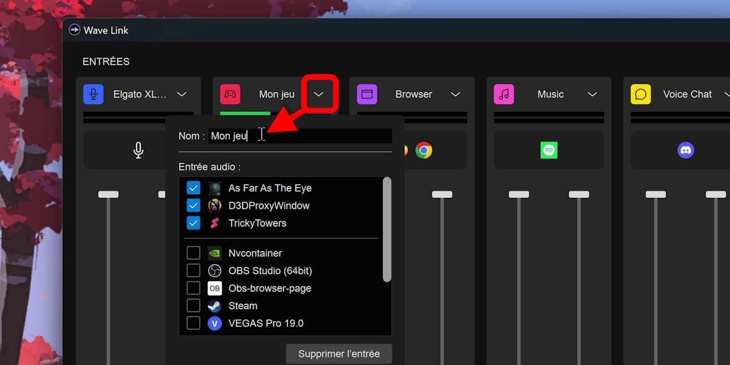Image resolution: width=730 pixels, height=365 pixels.
Task: Click the yellow Voice Chat icon
Action: click(x=640, y=94)
